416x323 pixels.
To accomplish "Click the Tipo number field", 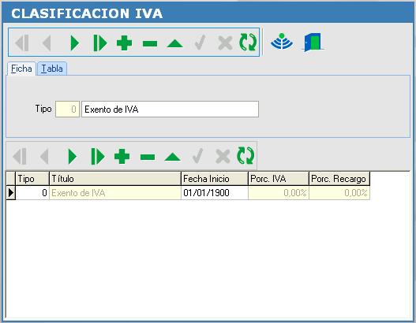I will click(x=67, y=109).
